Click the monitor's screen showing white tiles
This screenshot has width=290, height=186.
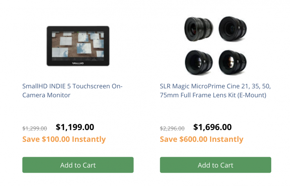[78, 44]
